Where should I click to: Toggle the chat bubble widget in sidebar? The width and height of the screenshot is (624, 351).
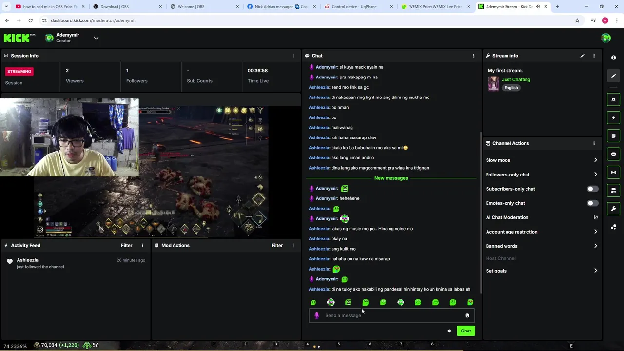point(613,154)
